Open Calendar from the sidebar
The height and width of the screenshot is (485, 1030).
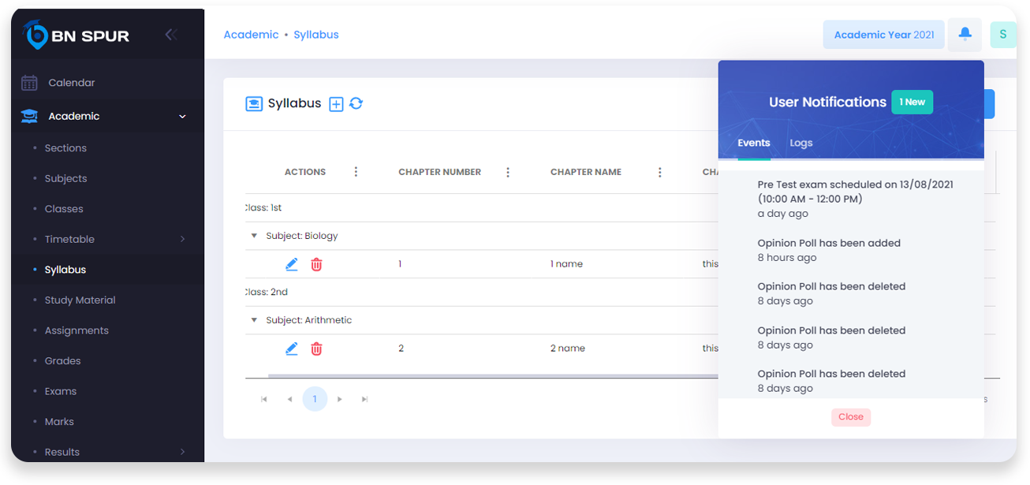click(x=71, y=83)
